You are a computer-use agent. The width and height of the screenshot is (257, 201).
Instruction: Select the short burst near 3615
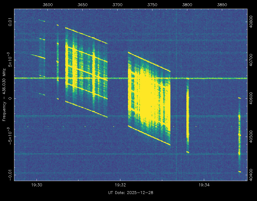pyautogui.click(x=58, y=62)
